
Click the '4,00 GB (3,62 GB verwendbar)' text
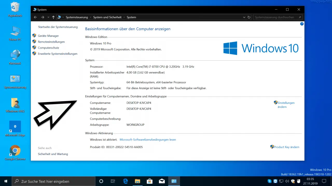click(146, 73)
